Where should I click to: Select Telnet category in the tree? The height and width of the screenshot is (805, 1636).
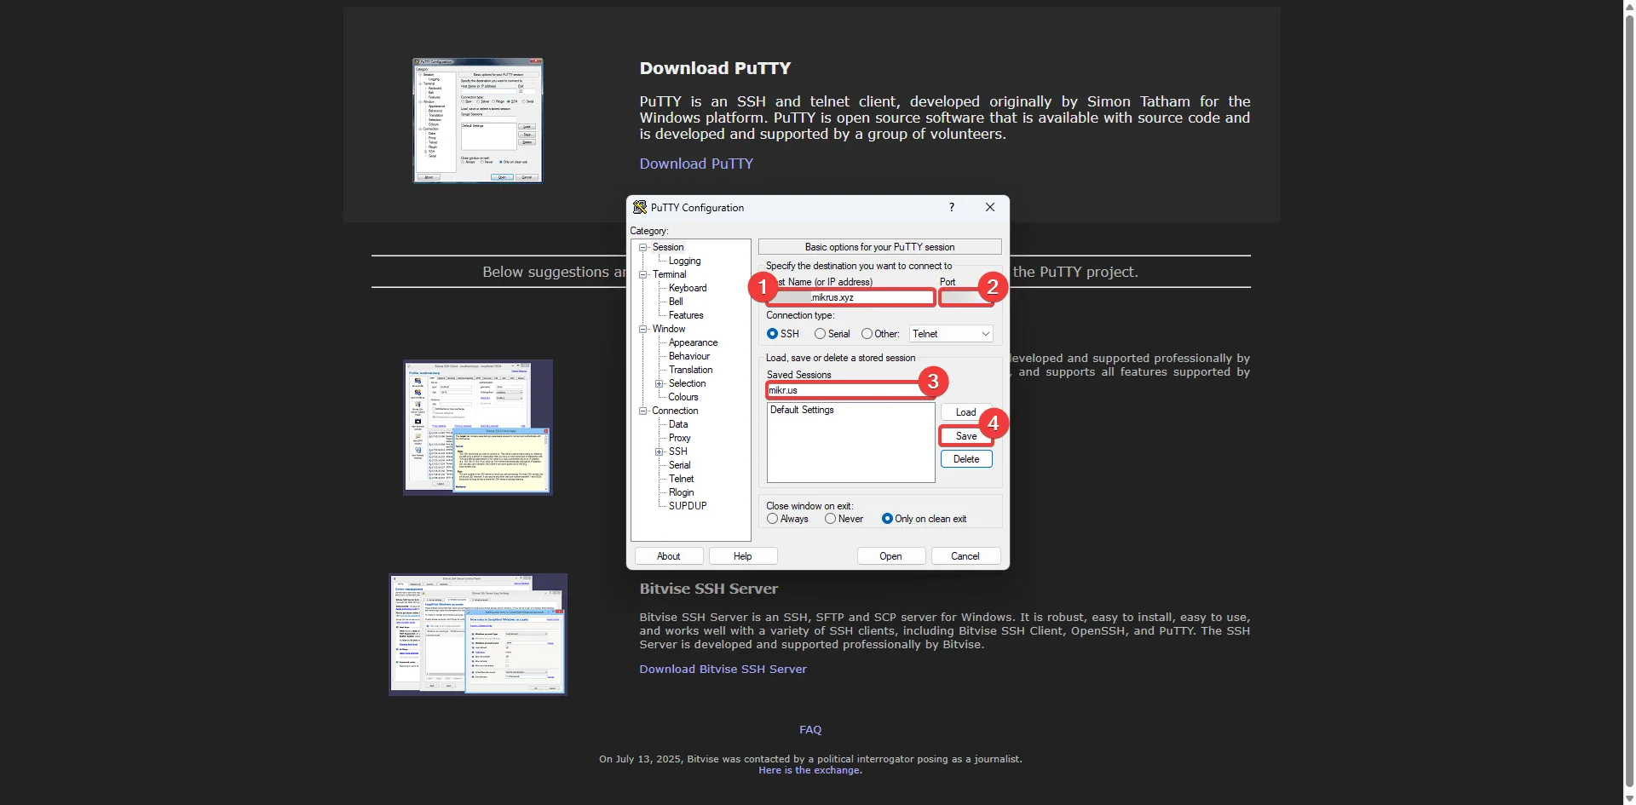[x=681, y=479]
